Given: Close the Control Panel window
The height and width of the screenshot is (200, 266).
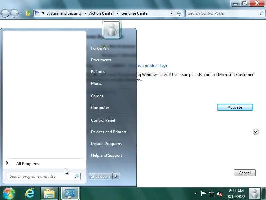Looking at the screenshot, I should (257, 3).
